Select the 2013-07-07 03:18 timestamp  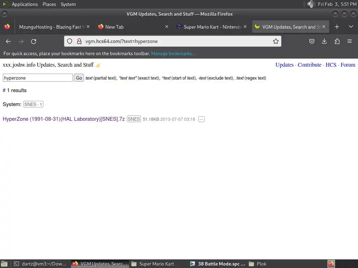pyautogui.click(x=178, y=119)
